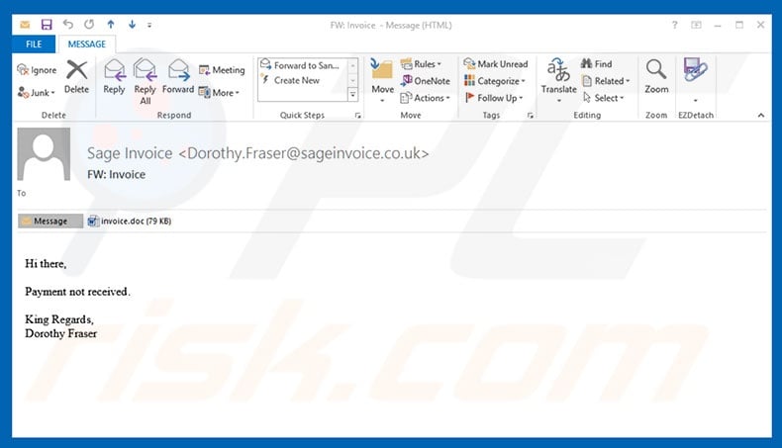Delete this message with the X icon
Image resolution: width=782 pixels, height=448 pixels.
click(77, 77)
